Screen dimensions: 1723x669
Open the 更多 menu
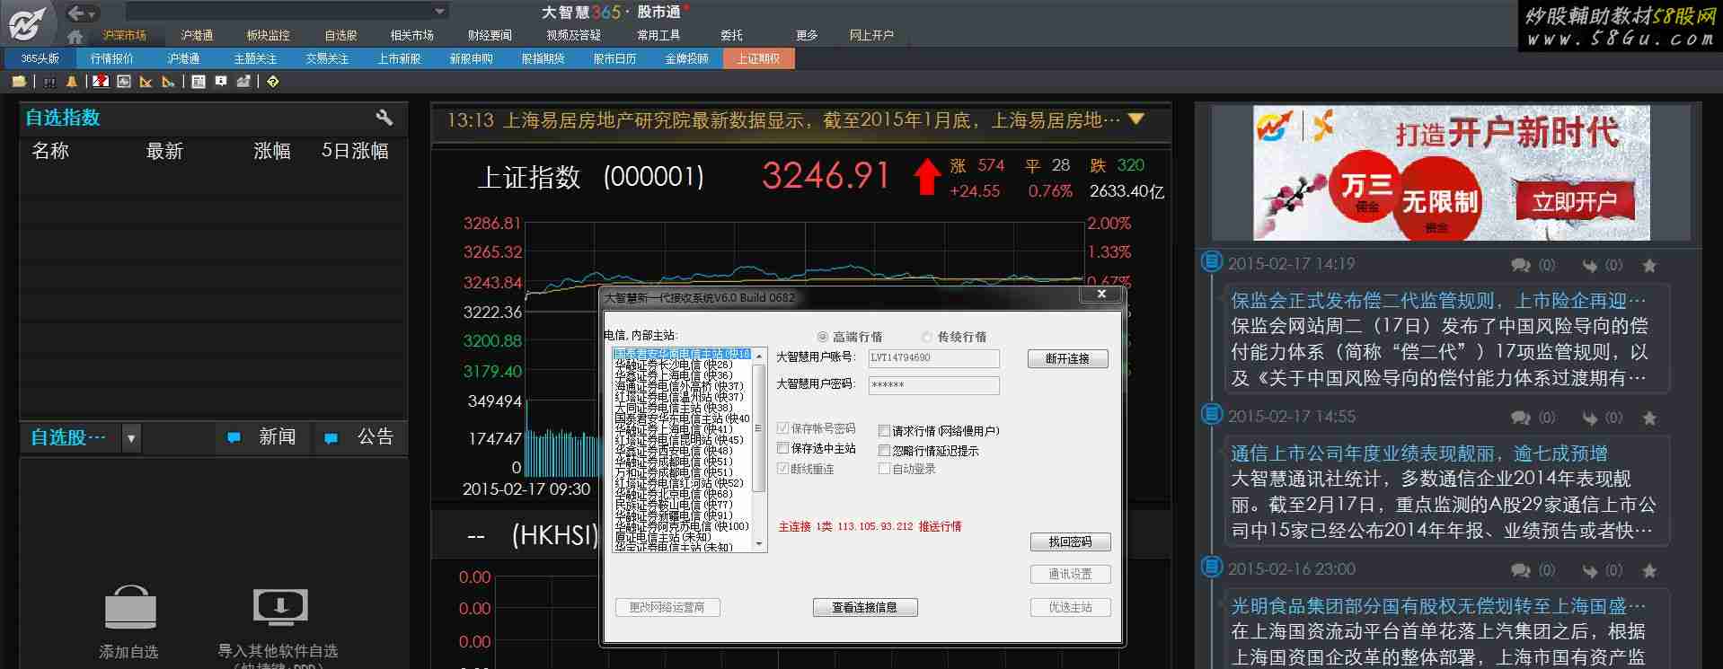click(x=807, y=35)
